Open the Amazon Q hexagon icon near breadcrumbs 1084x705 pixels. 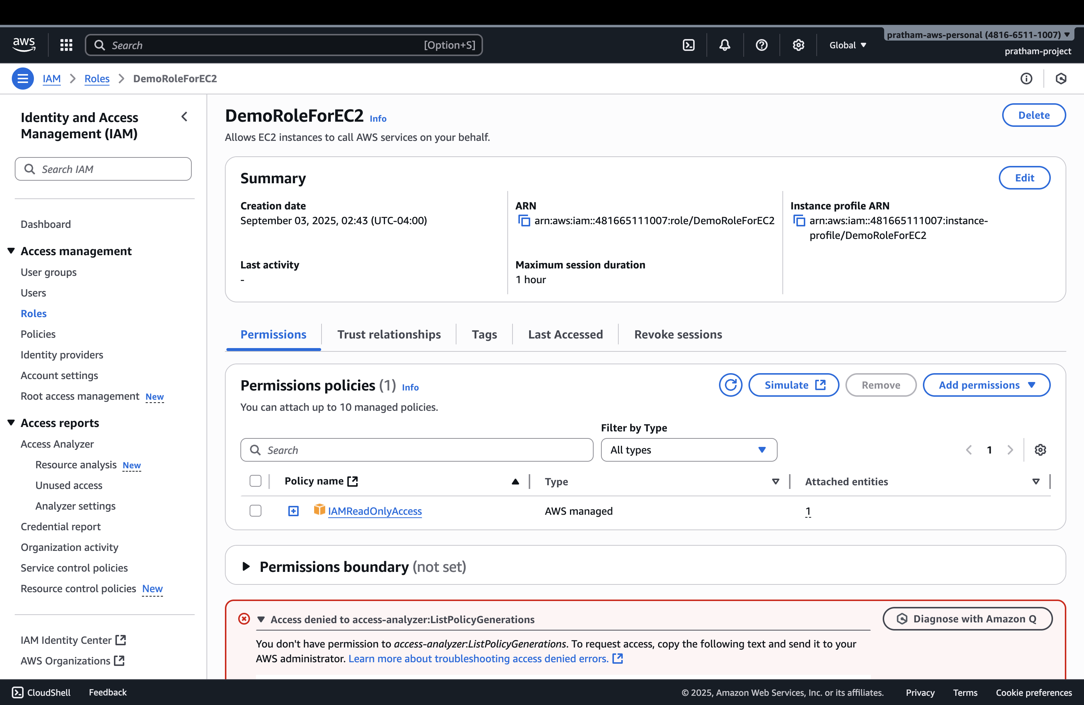coord(1061,78)
